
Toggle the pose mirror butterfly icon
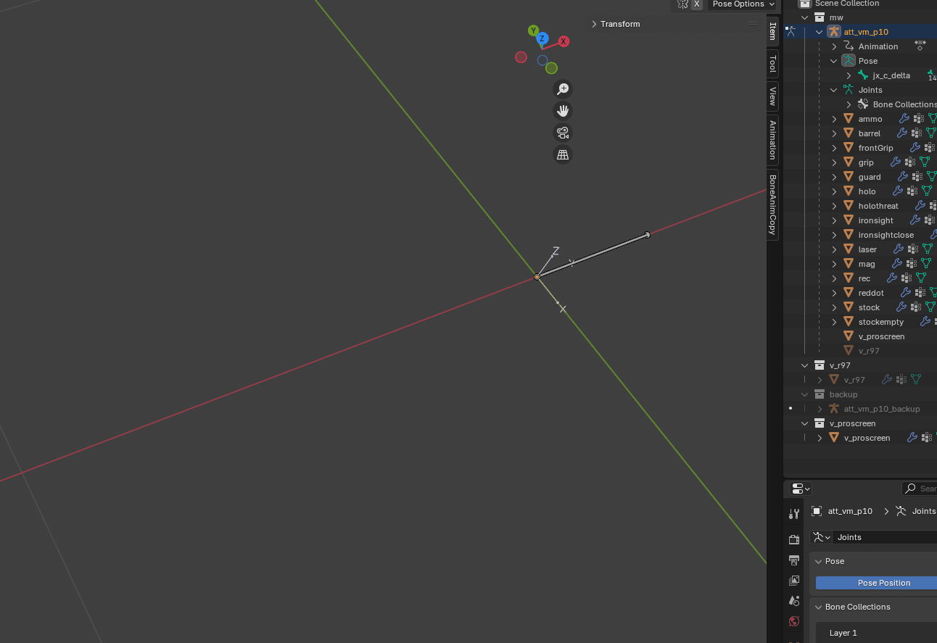(682, 4)
